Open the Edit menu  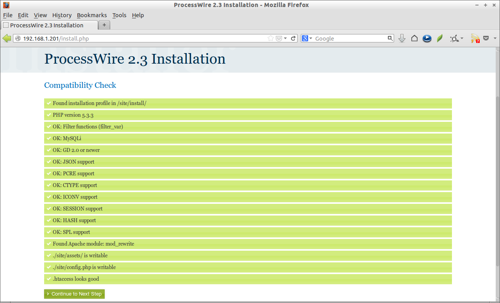point(23,15)
